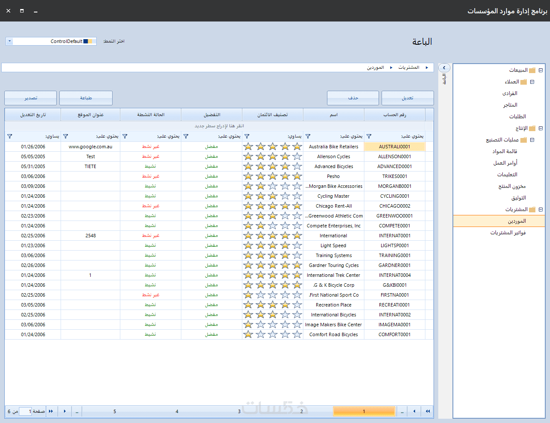Click the تعديل button
The width and height of the screenshot is (550, 423).
tap(408, 98)
